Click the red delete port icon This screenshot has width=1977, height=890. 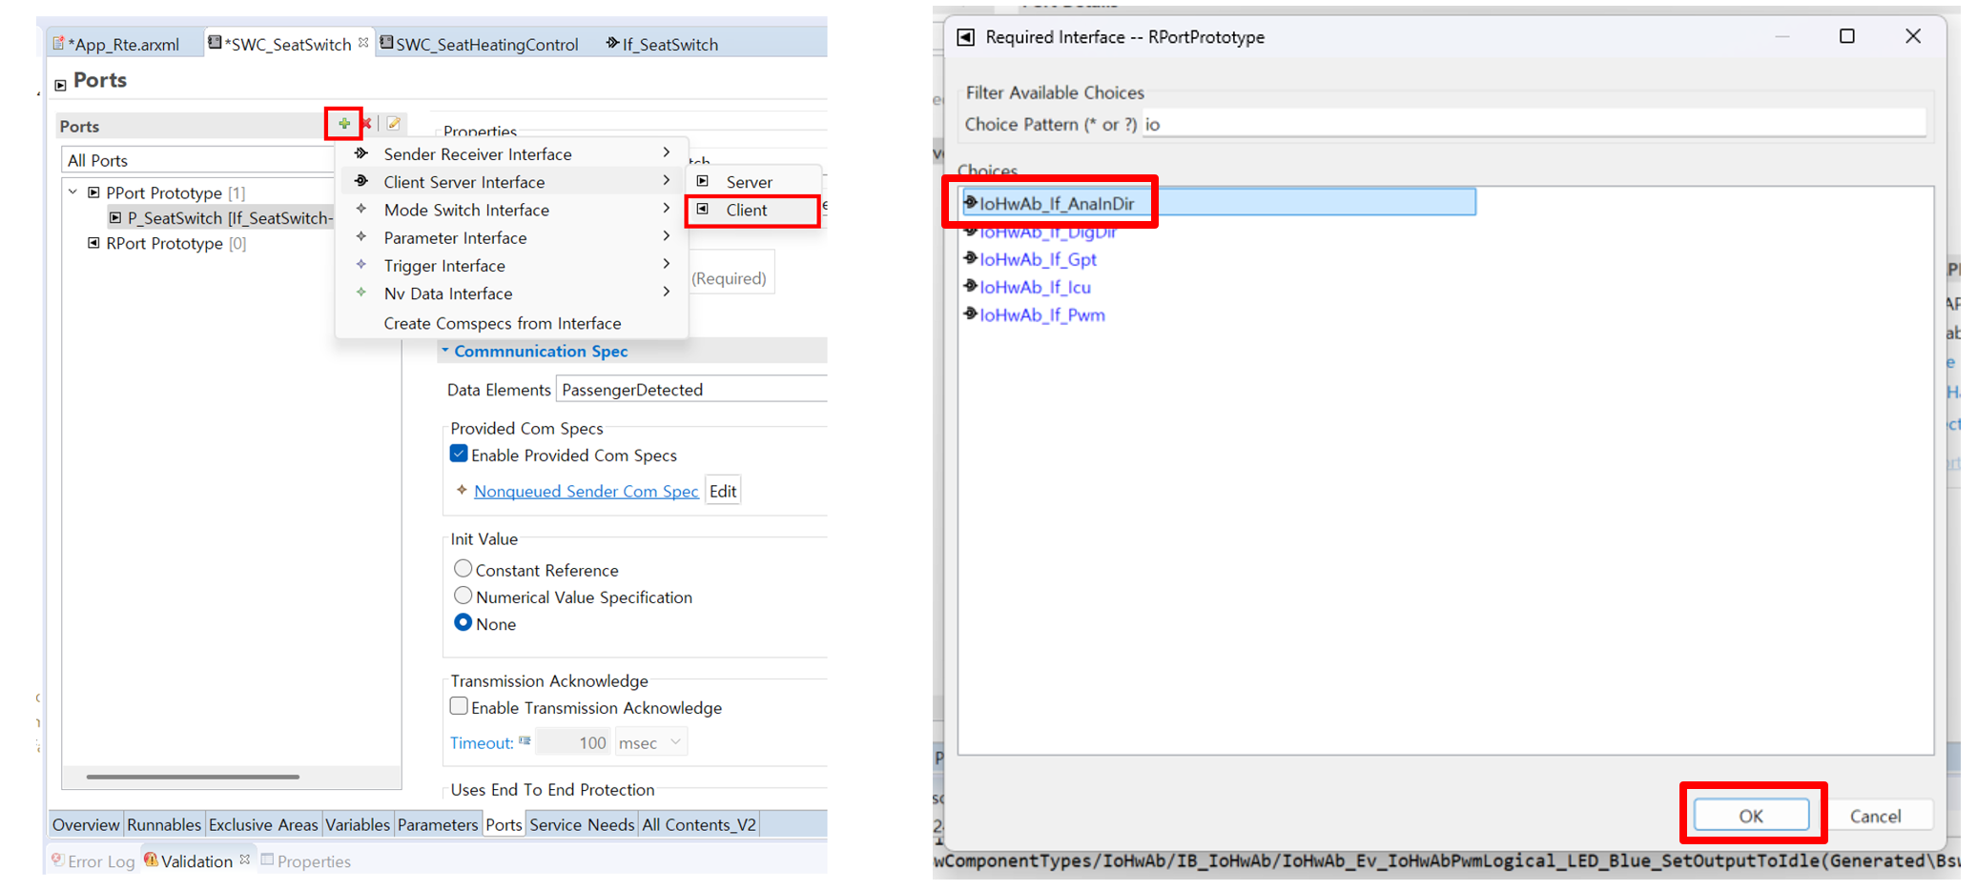click(366, 124)
